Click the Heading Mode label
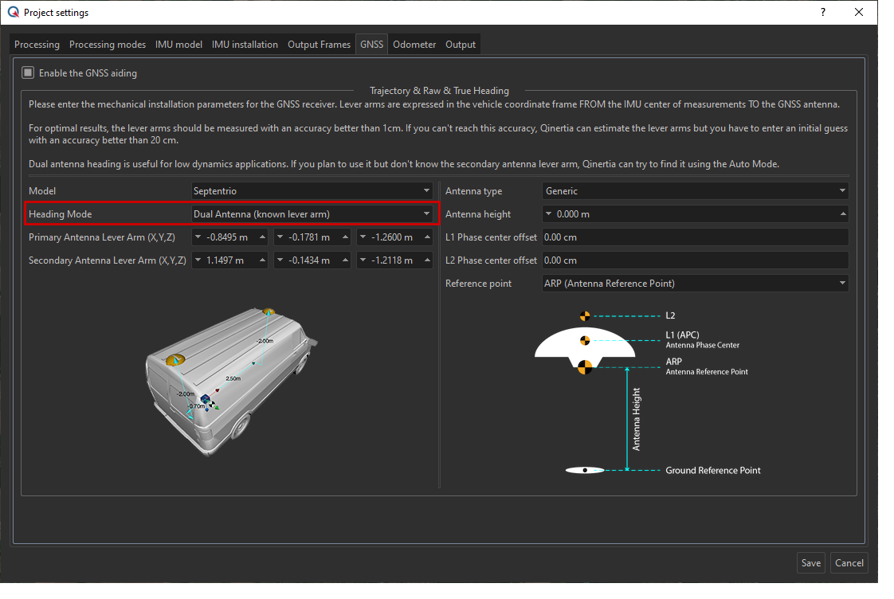The height and width of the screenshot is (599, 894). tap(60, 214)
